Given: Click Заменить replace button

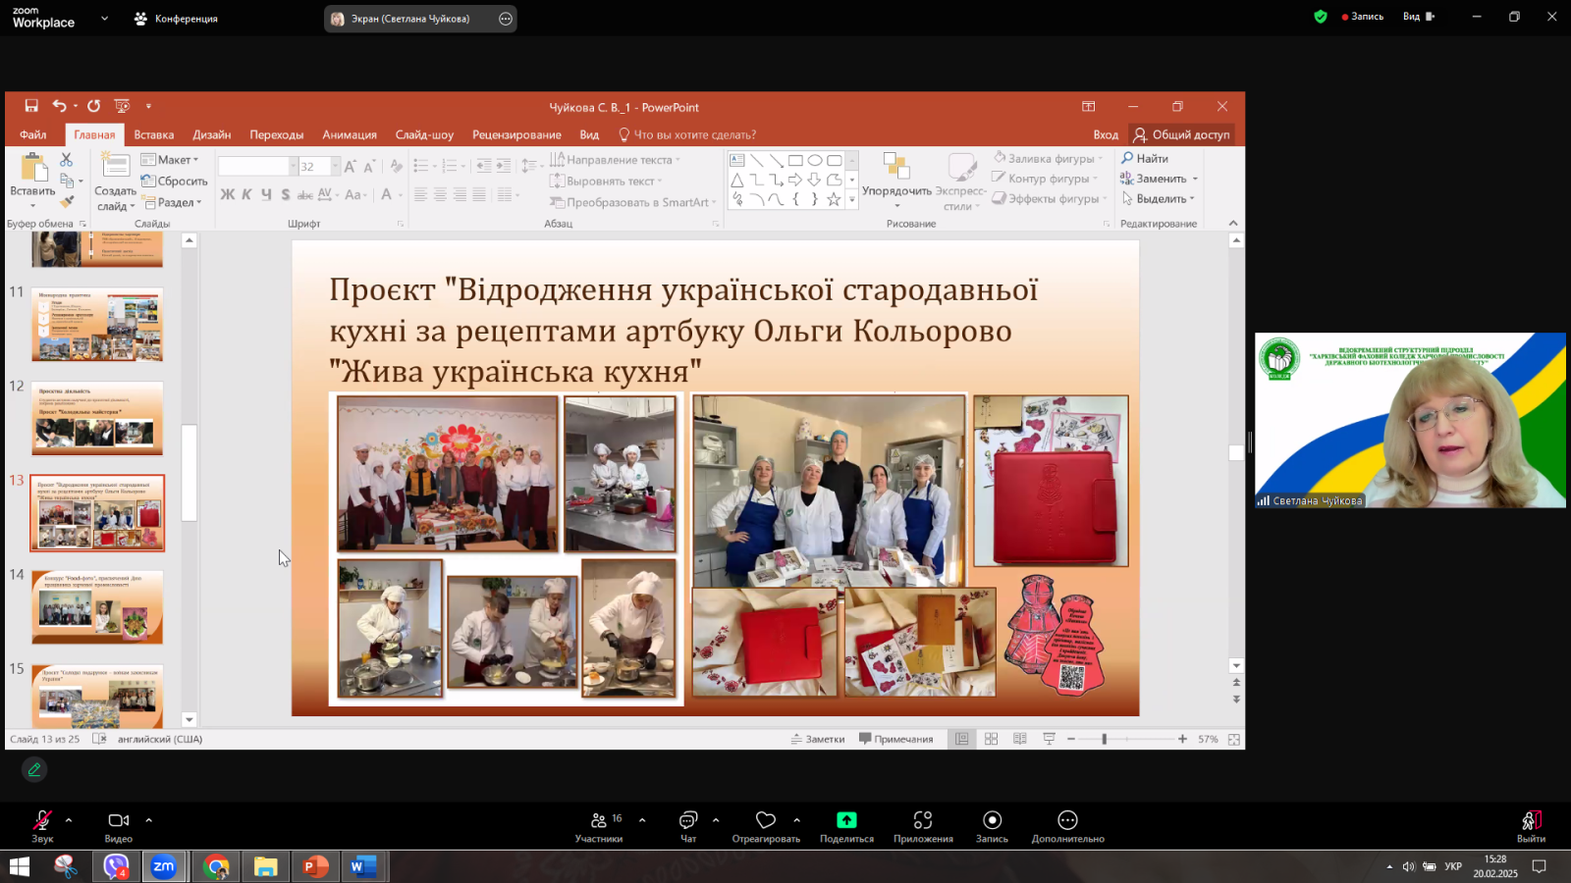Looking at the screenshot, I should (x=1159, y=179).
